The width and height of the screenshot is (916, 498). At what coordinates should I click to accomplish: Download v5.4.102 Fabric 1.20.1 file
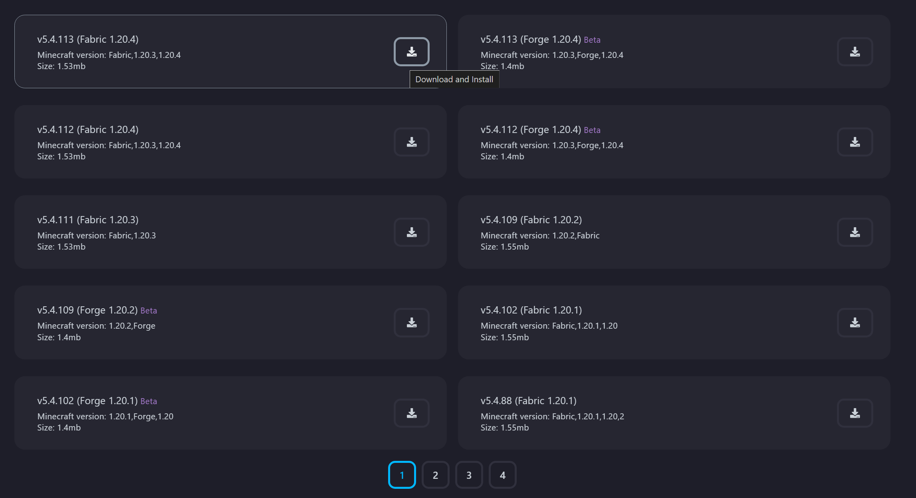pos(855,323)
